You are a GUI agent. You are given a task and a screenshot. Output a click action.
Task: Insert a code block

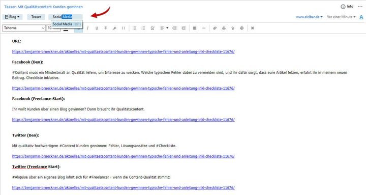(x=124, y=28)
